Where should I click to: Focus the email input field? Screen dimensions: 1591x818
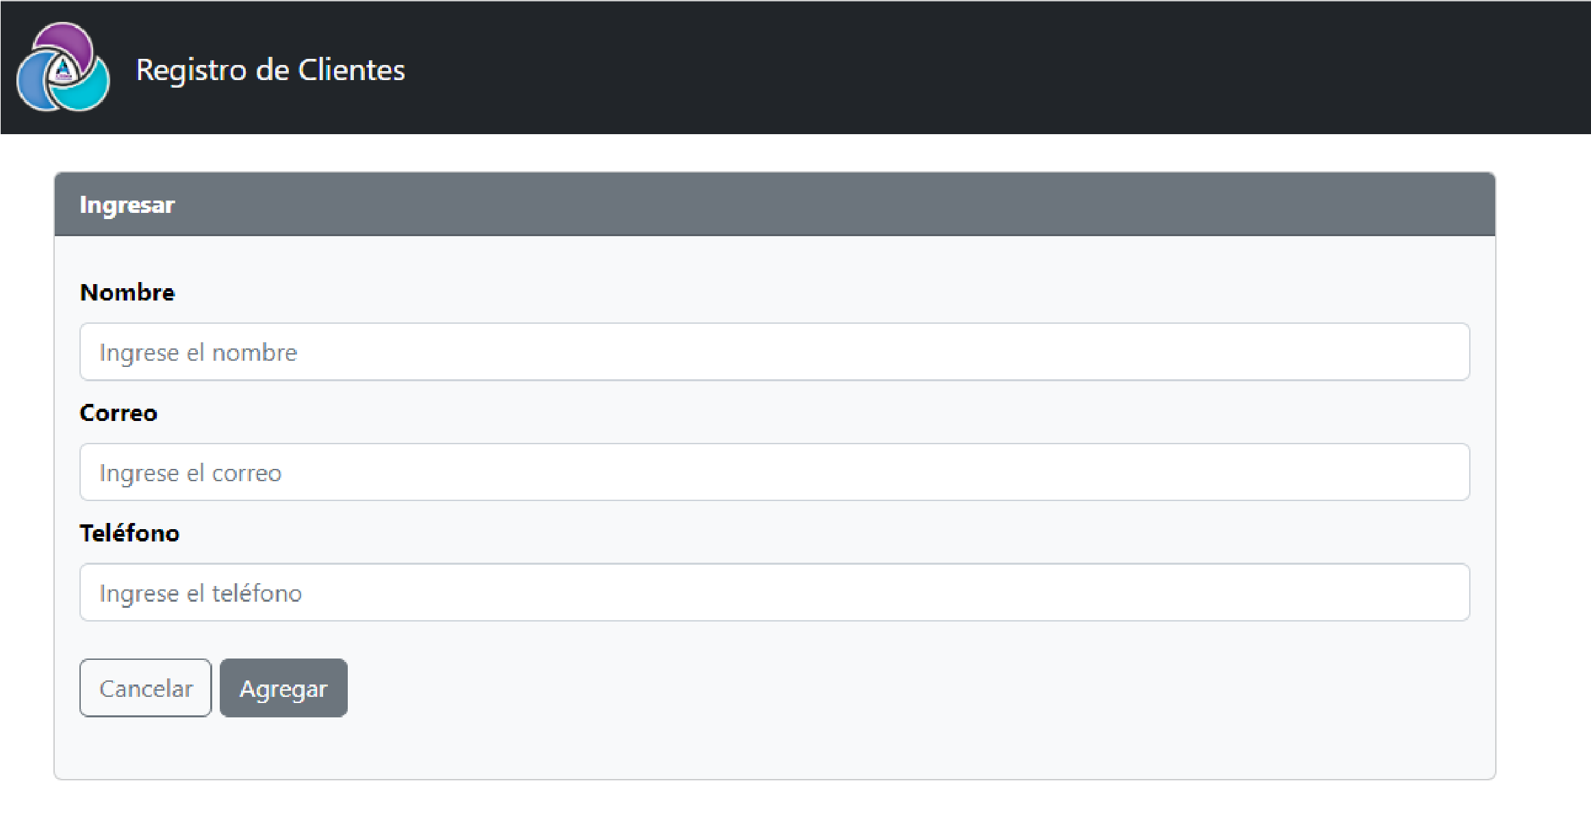[774, 472]
